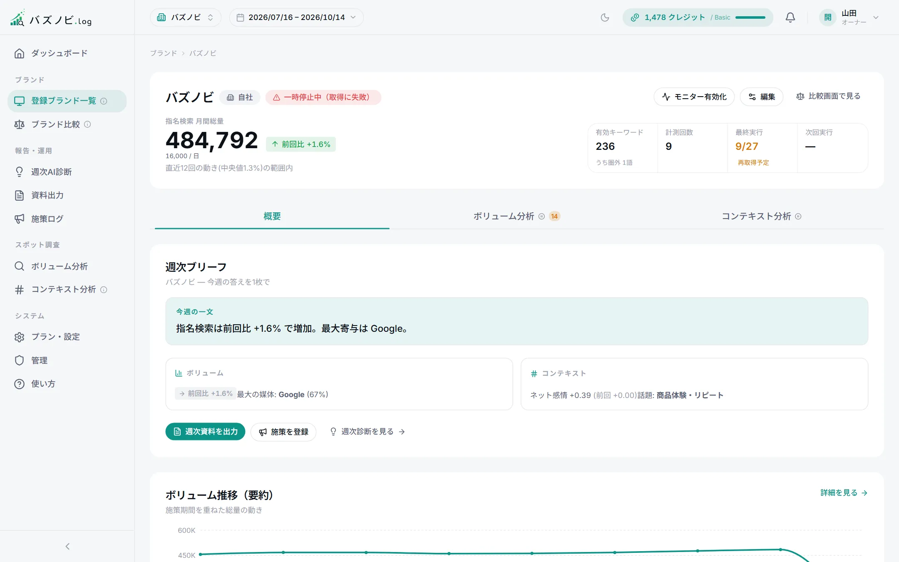Click the 編集 button
Image resolution: width=899 pixels, height=562 pixels.
pos(762,97)
